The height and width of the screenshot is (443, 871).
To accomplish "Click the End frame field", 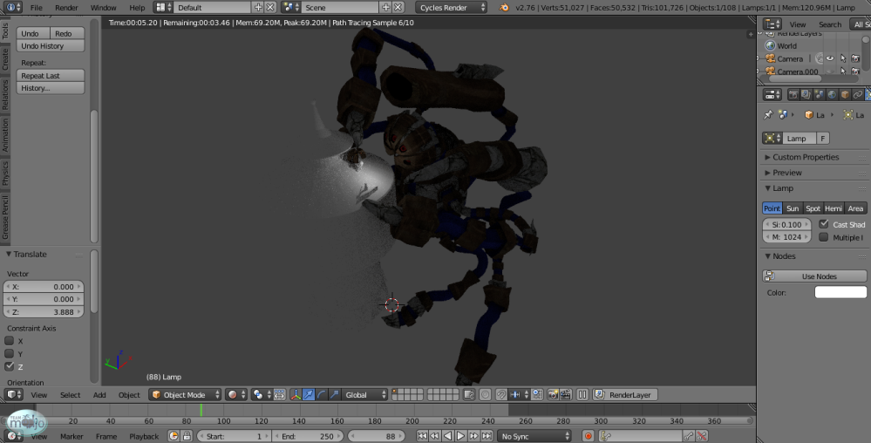I will pyautogui.click(x=308, y=436).
